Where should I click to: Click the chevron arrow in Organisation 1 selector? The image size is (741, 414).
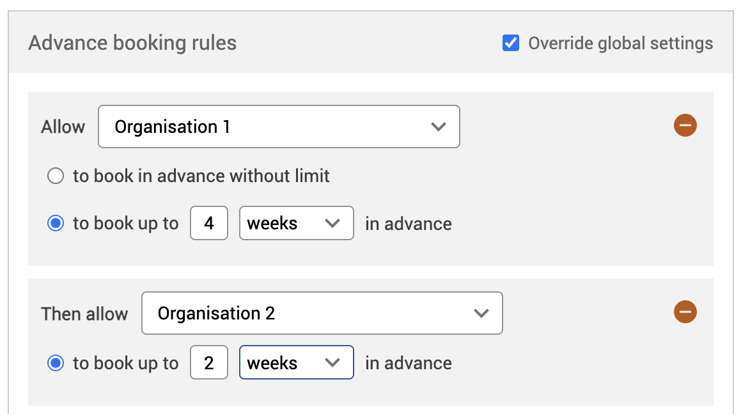point(438,126)
